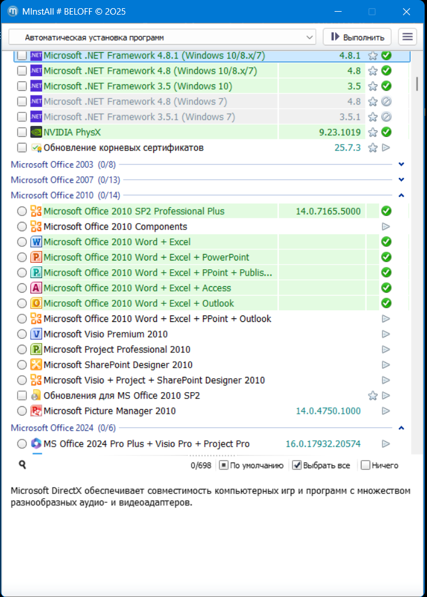Enable the Выбрать все checkbox
The width and height of the screenshot is (427, 597).
click(297, 465)
